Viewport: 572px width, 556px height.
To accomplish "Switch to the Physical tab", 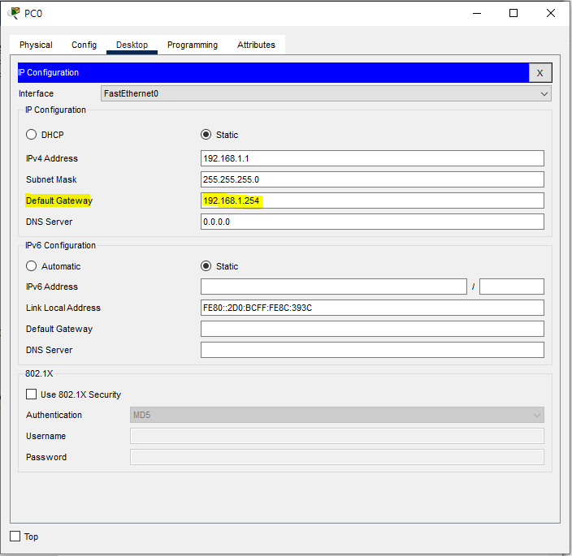I will 36,45.
